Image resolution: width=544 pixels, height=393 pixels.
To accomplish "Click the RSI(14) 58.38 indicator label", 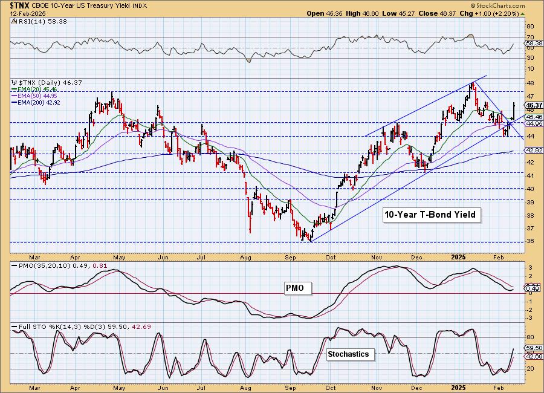I will pos(42,22).
